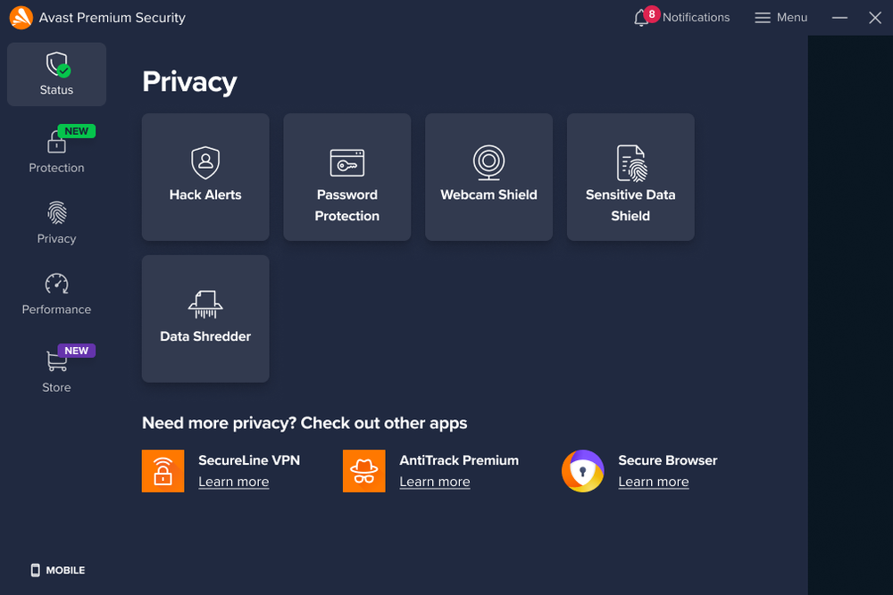This screenshot has width=893, height=595.
Task: Open the Status section in the sidebar
Action: 56,74
